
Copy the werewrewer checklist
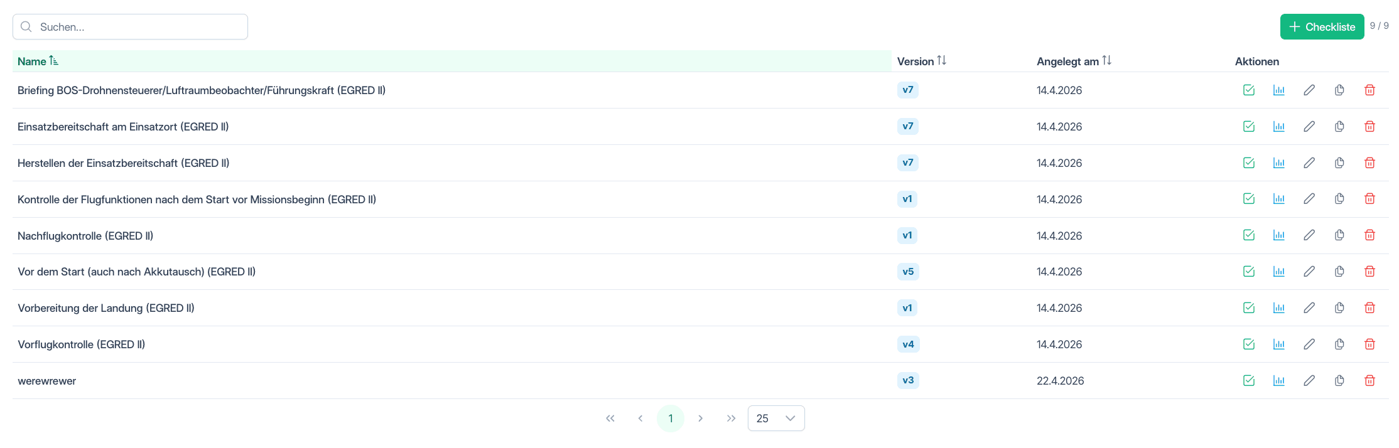point(1339,380)
